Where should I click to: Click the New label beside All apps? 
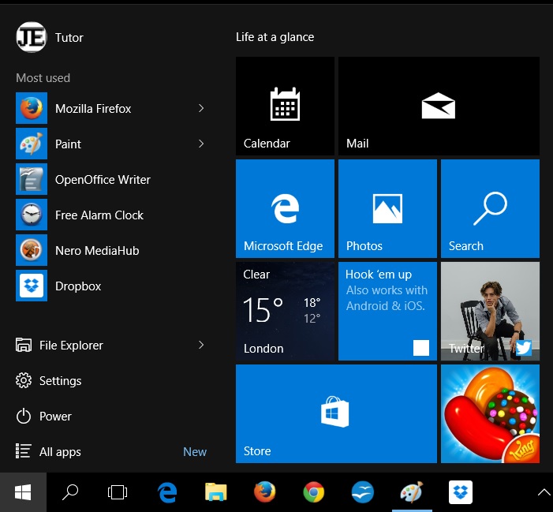tap(195, 452)
